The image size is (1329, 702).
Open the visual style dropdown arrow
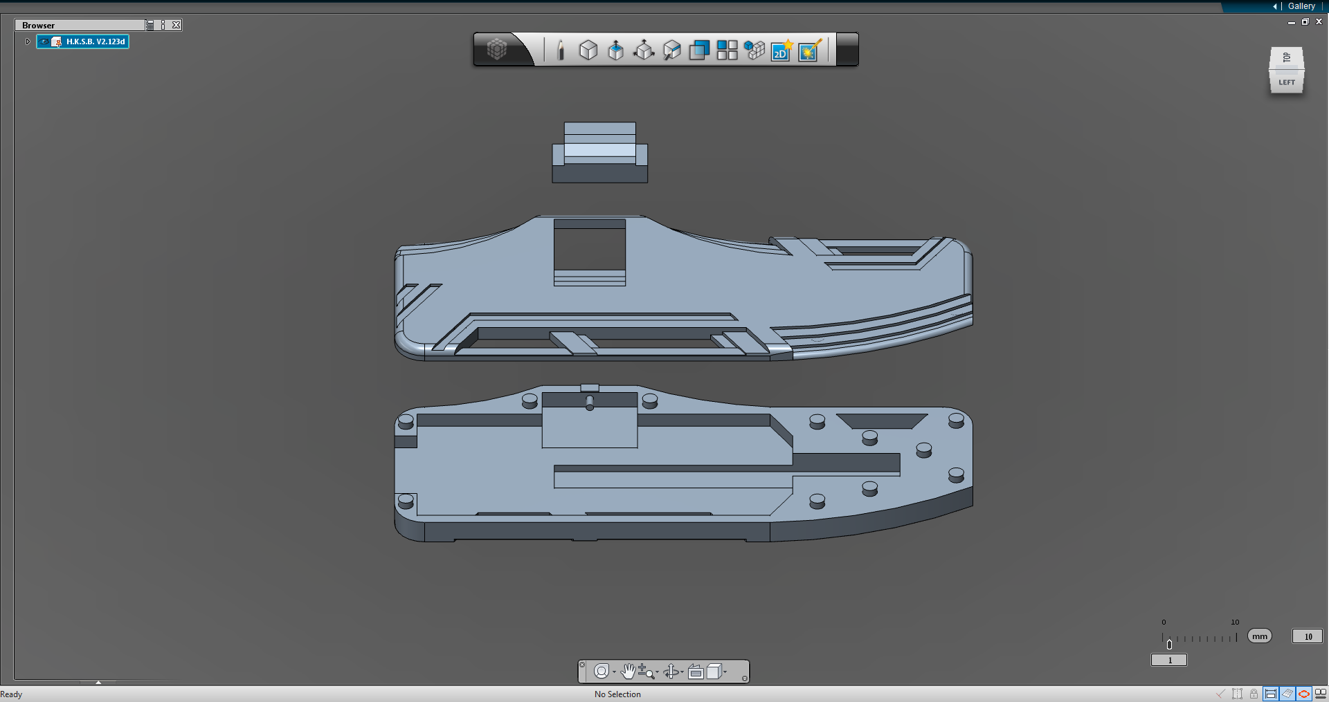725,672
